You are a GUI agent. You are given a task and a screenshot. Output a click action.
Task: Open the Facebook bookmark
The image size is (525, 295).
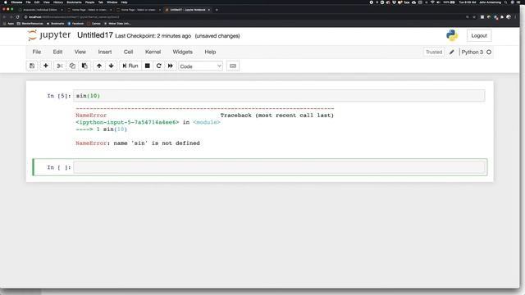point(75,24)
